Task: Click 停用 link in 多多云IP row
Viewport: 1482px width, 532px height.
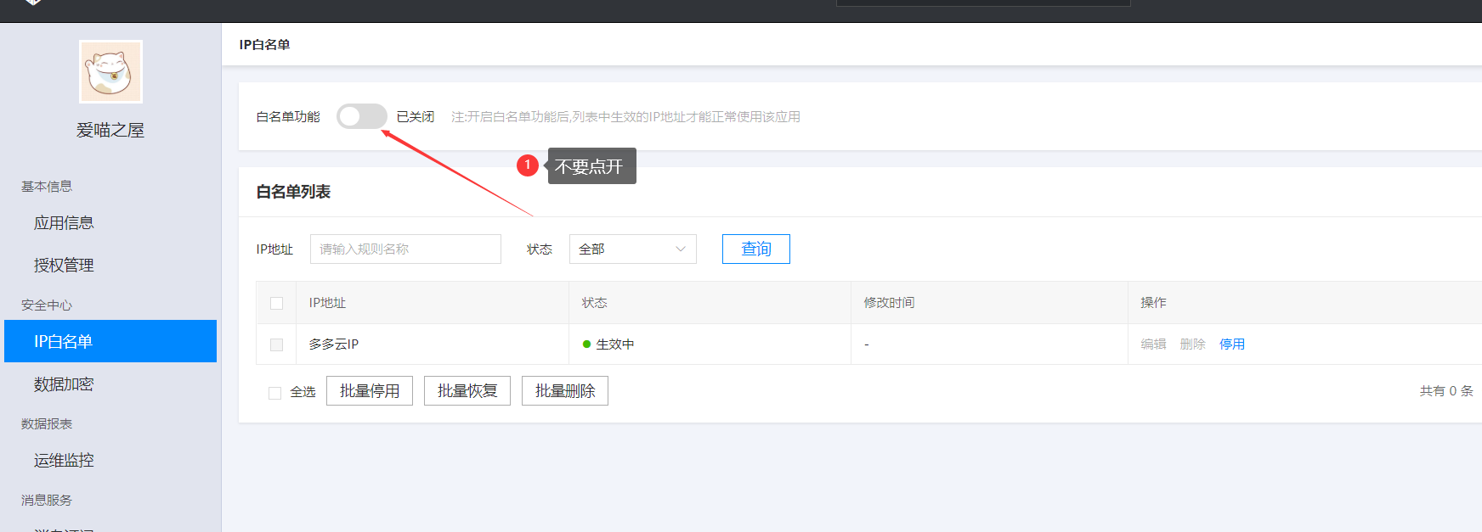Action: coord(1232,344)
